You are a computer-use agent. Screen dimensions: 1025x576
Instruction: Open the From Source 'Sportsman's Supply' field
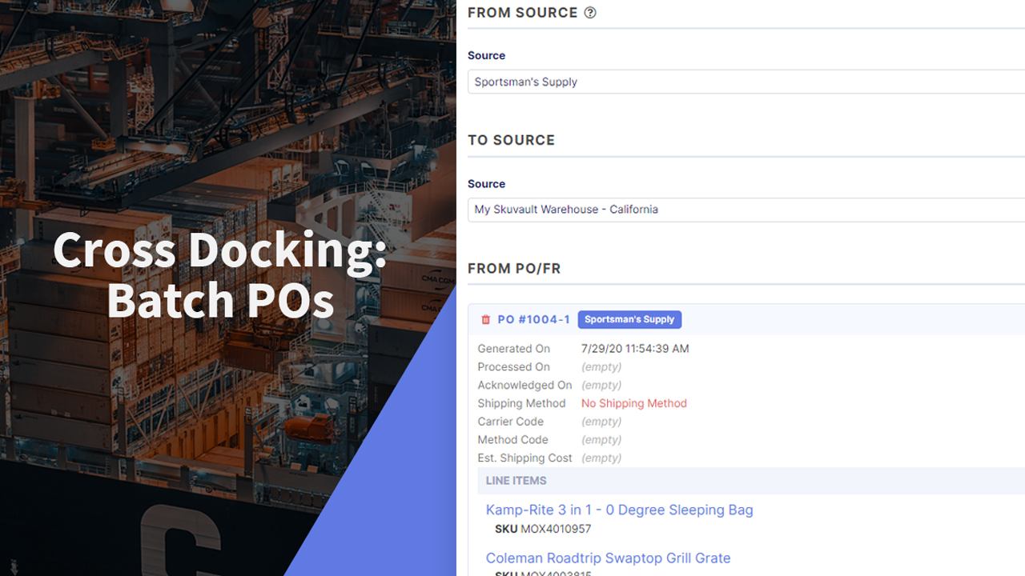point(746,82)
